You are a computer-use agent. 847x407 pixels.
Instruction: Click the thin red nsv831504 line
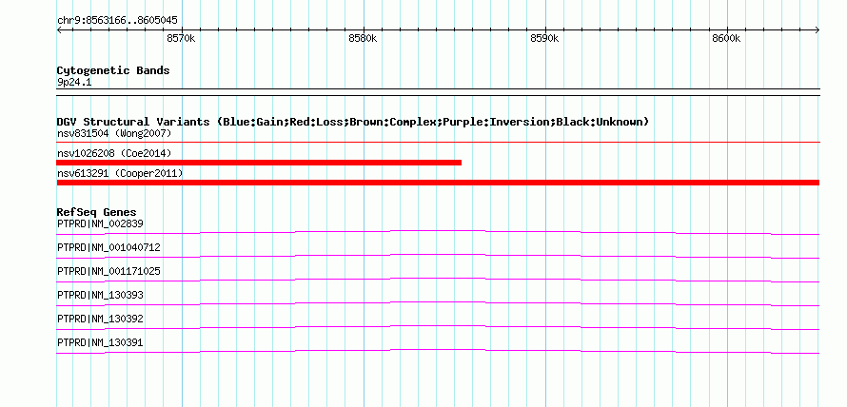(438, 143)
